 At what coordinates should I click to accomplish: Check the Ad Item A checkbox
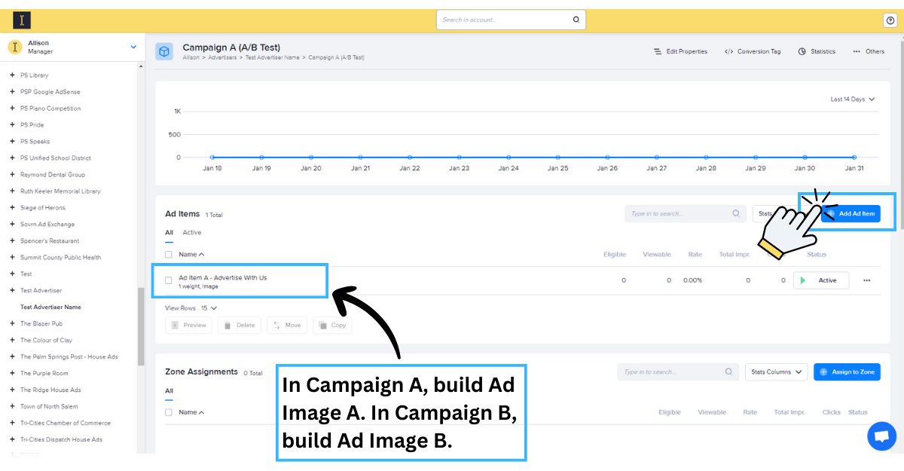[x=169, y=280]
